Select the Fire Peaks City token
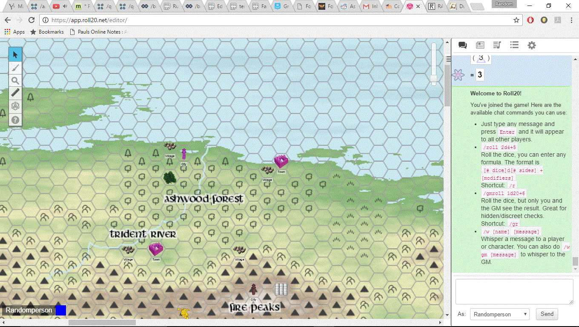This screenshot has height=327, width=579. [x=253, y=290]
